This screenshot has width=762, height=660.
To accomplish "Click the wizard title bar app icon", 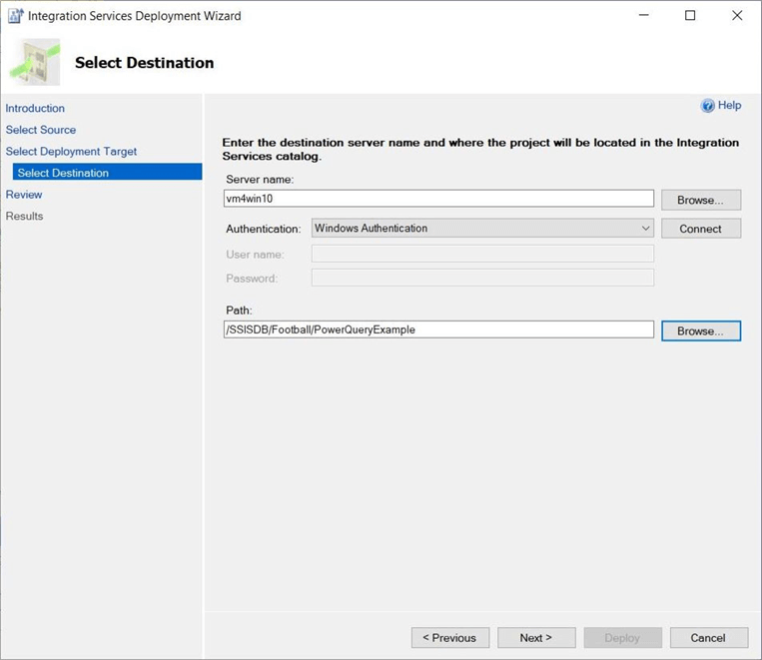I will coord(15,16).
